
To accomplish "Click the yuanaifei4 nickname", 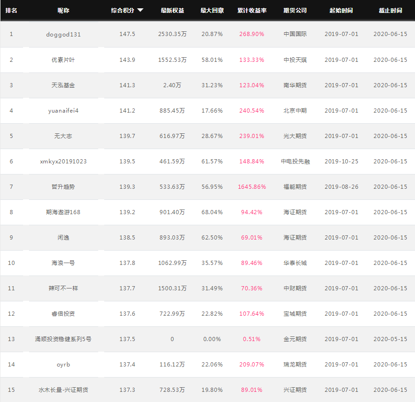I will 63,111.
